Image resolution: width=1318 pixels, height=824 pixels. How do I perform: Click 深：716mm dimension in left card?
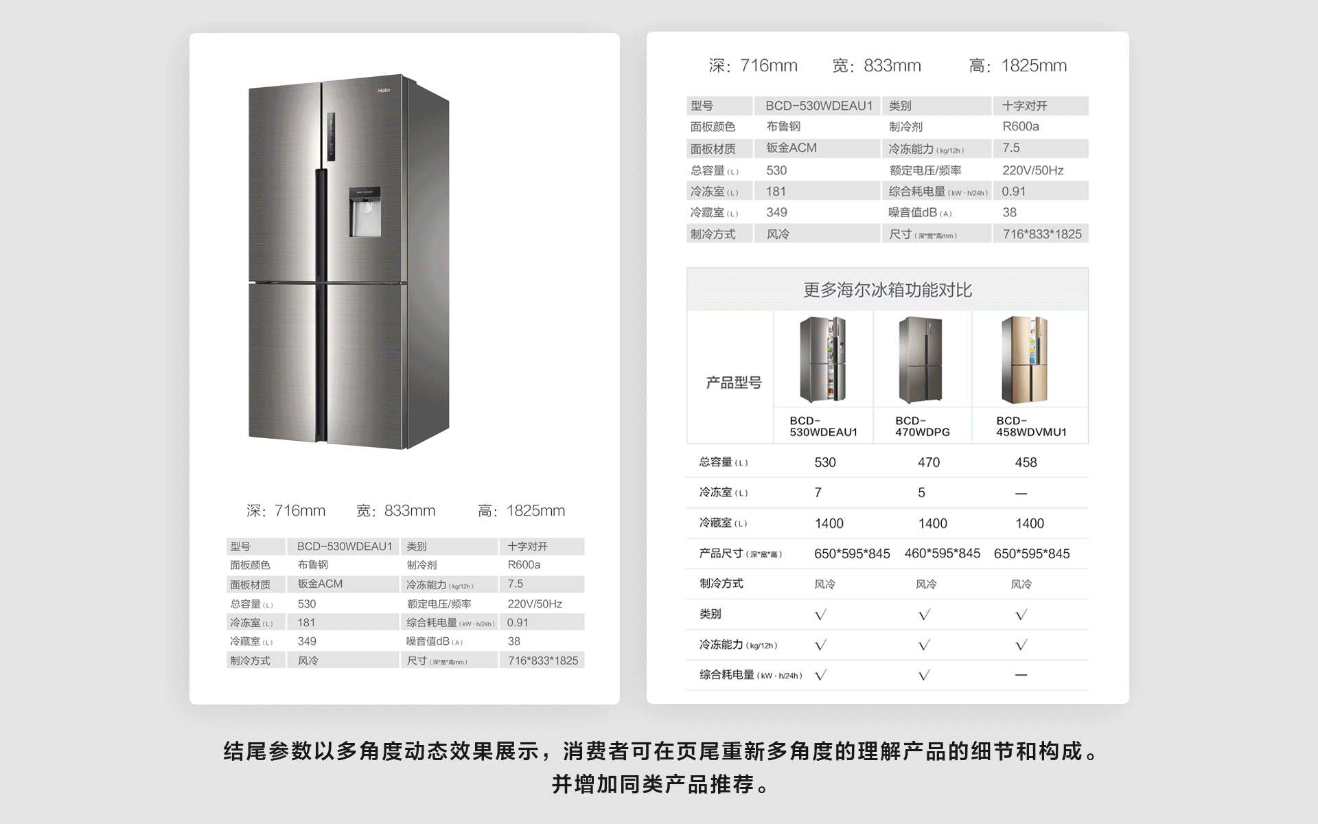click(286, 510)
